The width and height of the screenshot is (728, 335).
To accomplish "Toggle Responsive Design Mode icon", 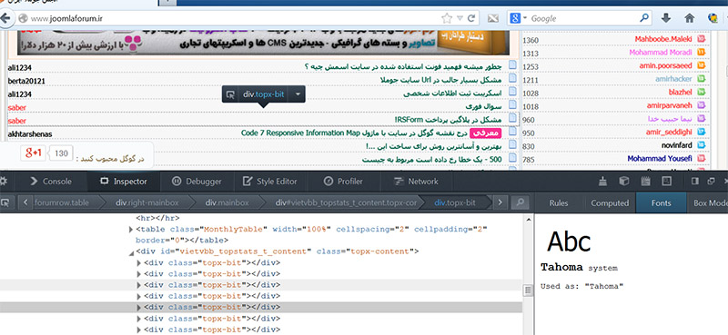I will [x=667, y=182].
